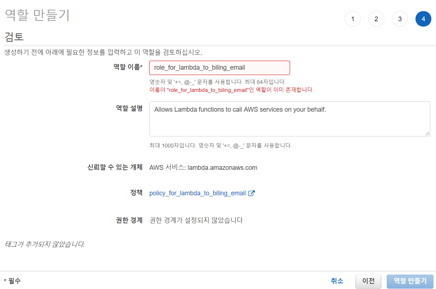Click the '최대 1000자입니다' hint text
This screenshot has width=436, height=289.
click(221, 146)
